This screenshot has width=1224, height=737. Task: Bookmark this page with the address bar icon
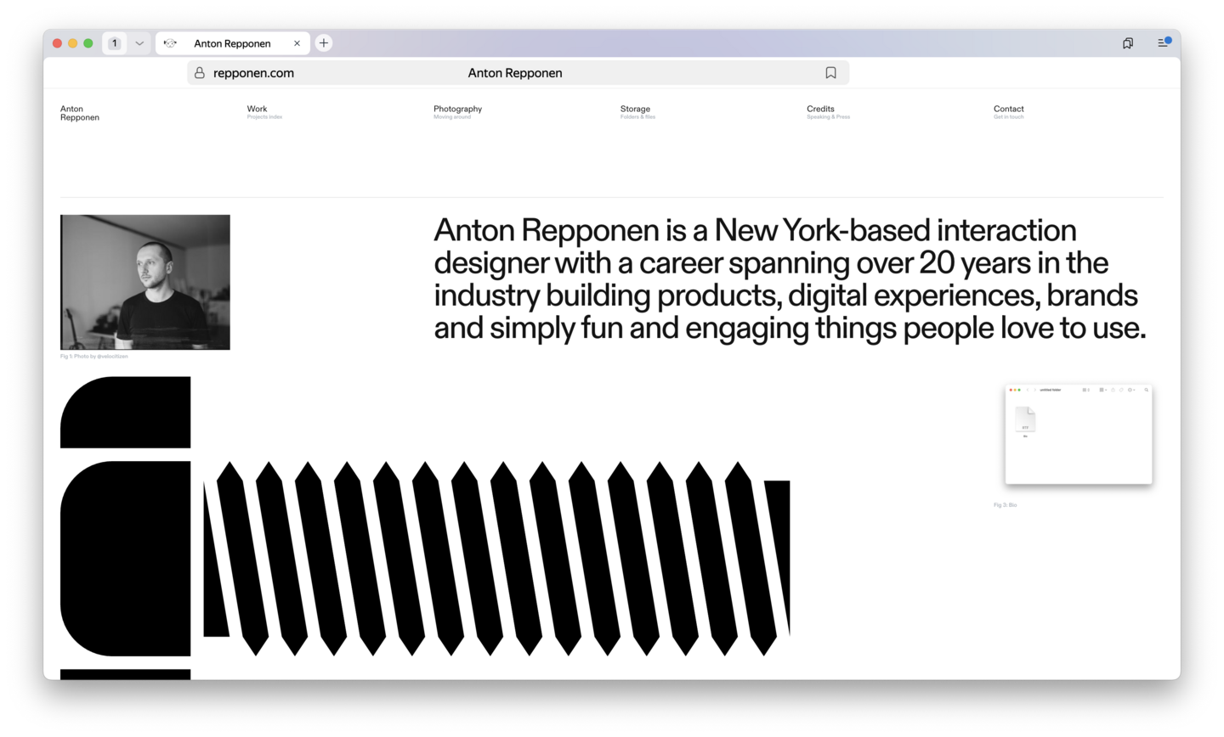(x=831, y=73)
